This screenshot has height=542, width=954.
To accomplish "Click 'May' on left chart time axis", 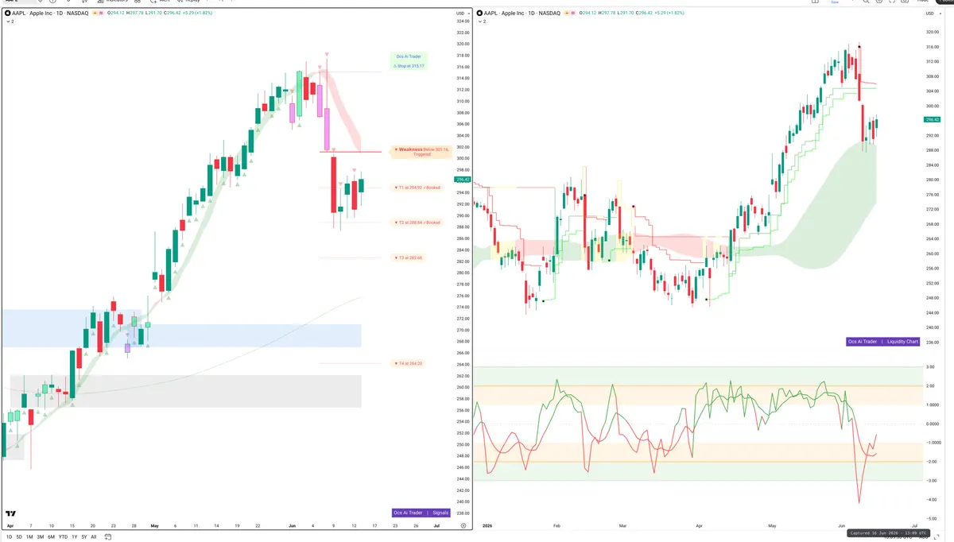I will [x=154, y=526].
